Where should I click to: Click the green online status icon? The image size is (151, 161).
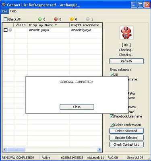(x=40, y=19)
